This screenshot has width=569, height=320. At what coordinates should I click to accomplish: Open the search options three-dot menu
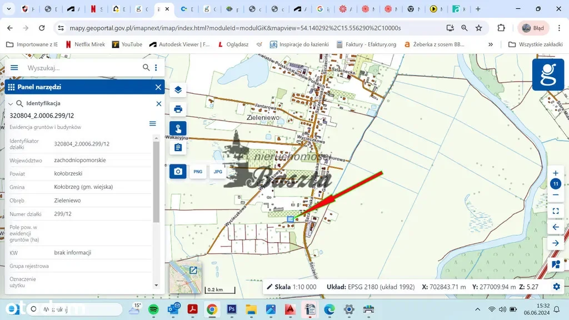pyautogui.click(x=156, y=68)
